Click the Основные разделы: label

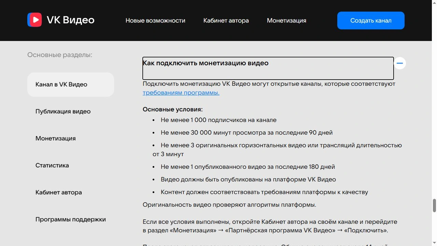60,55
